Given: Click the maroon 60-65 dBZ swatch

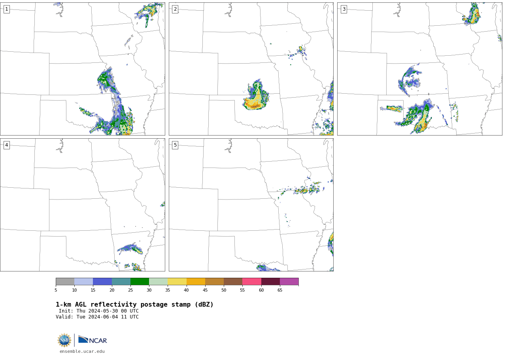Looking at the screenshot, I should 270,282.
